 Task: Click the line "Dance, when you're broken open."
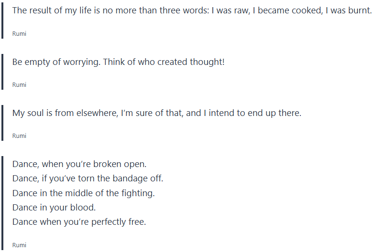[79, 164]
